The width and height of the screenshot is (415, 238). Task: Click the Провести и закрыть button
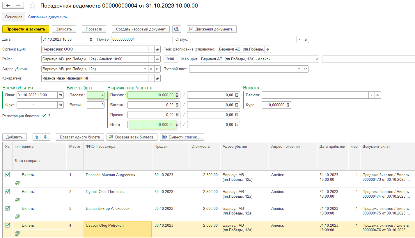26,29
